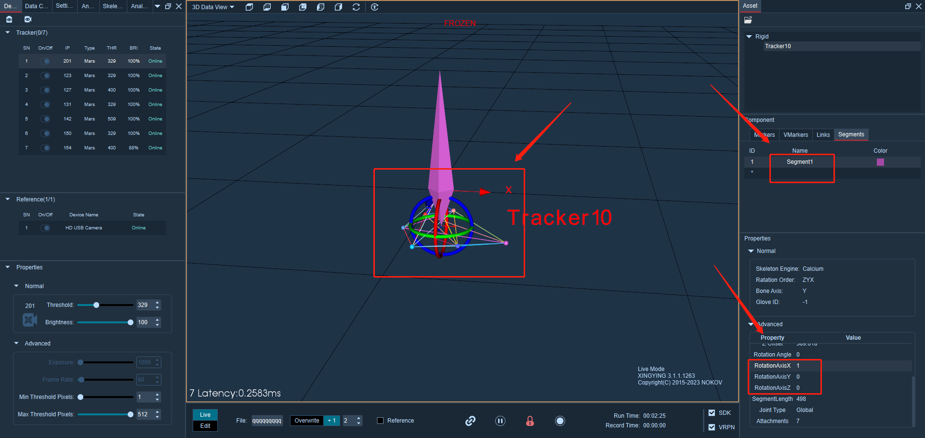Click the Threshold slider handle
925x438 pixels.
[x=96, y=305]
